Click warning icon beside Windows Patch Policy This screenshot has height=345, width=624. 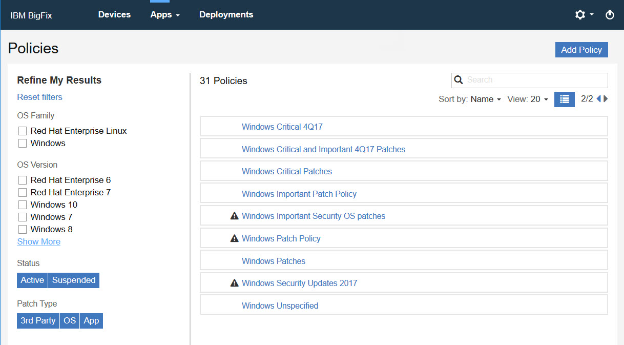(235, 238)
